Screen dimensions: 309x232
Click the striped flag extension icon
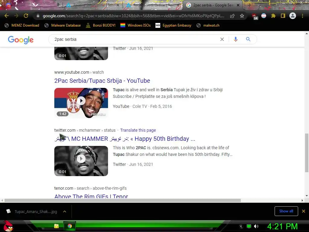click(x=264, y=16)
